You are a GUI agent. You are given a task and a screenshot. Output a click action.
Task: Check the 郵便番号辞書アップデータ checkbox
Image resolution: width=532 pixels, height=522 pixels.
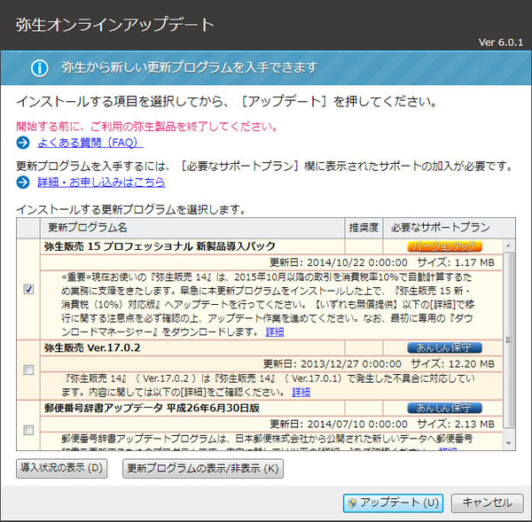pyautogui.click(x=28, y=430)
